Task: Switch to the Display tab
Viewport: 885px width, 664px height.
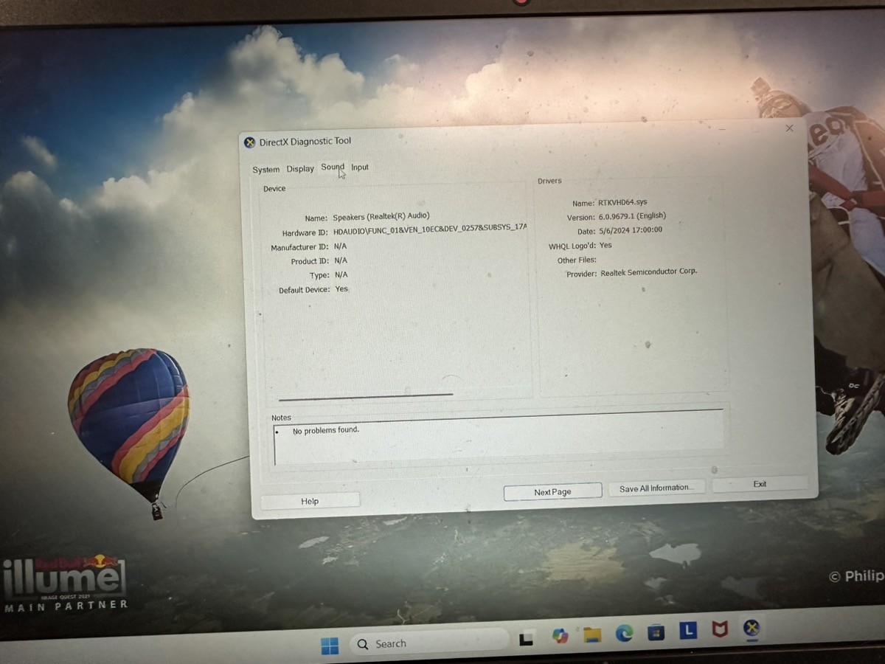Action: click(300, 169)
